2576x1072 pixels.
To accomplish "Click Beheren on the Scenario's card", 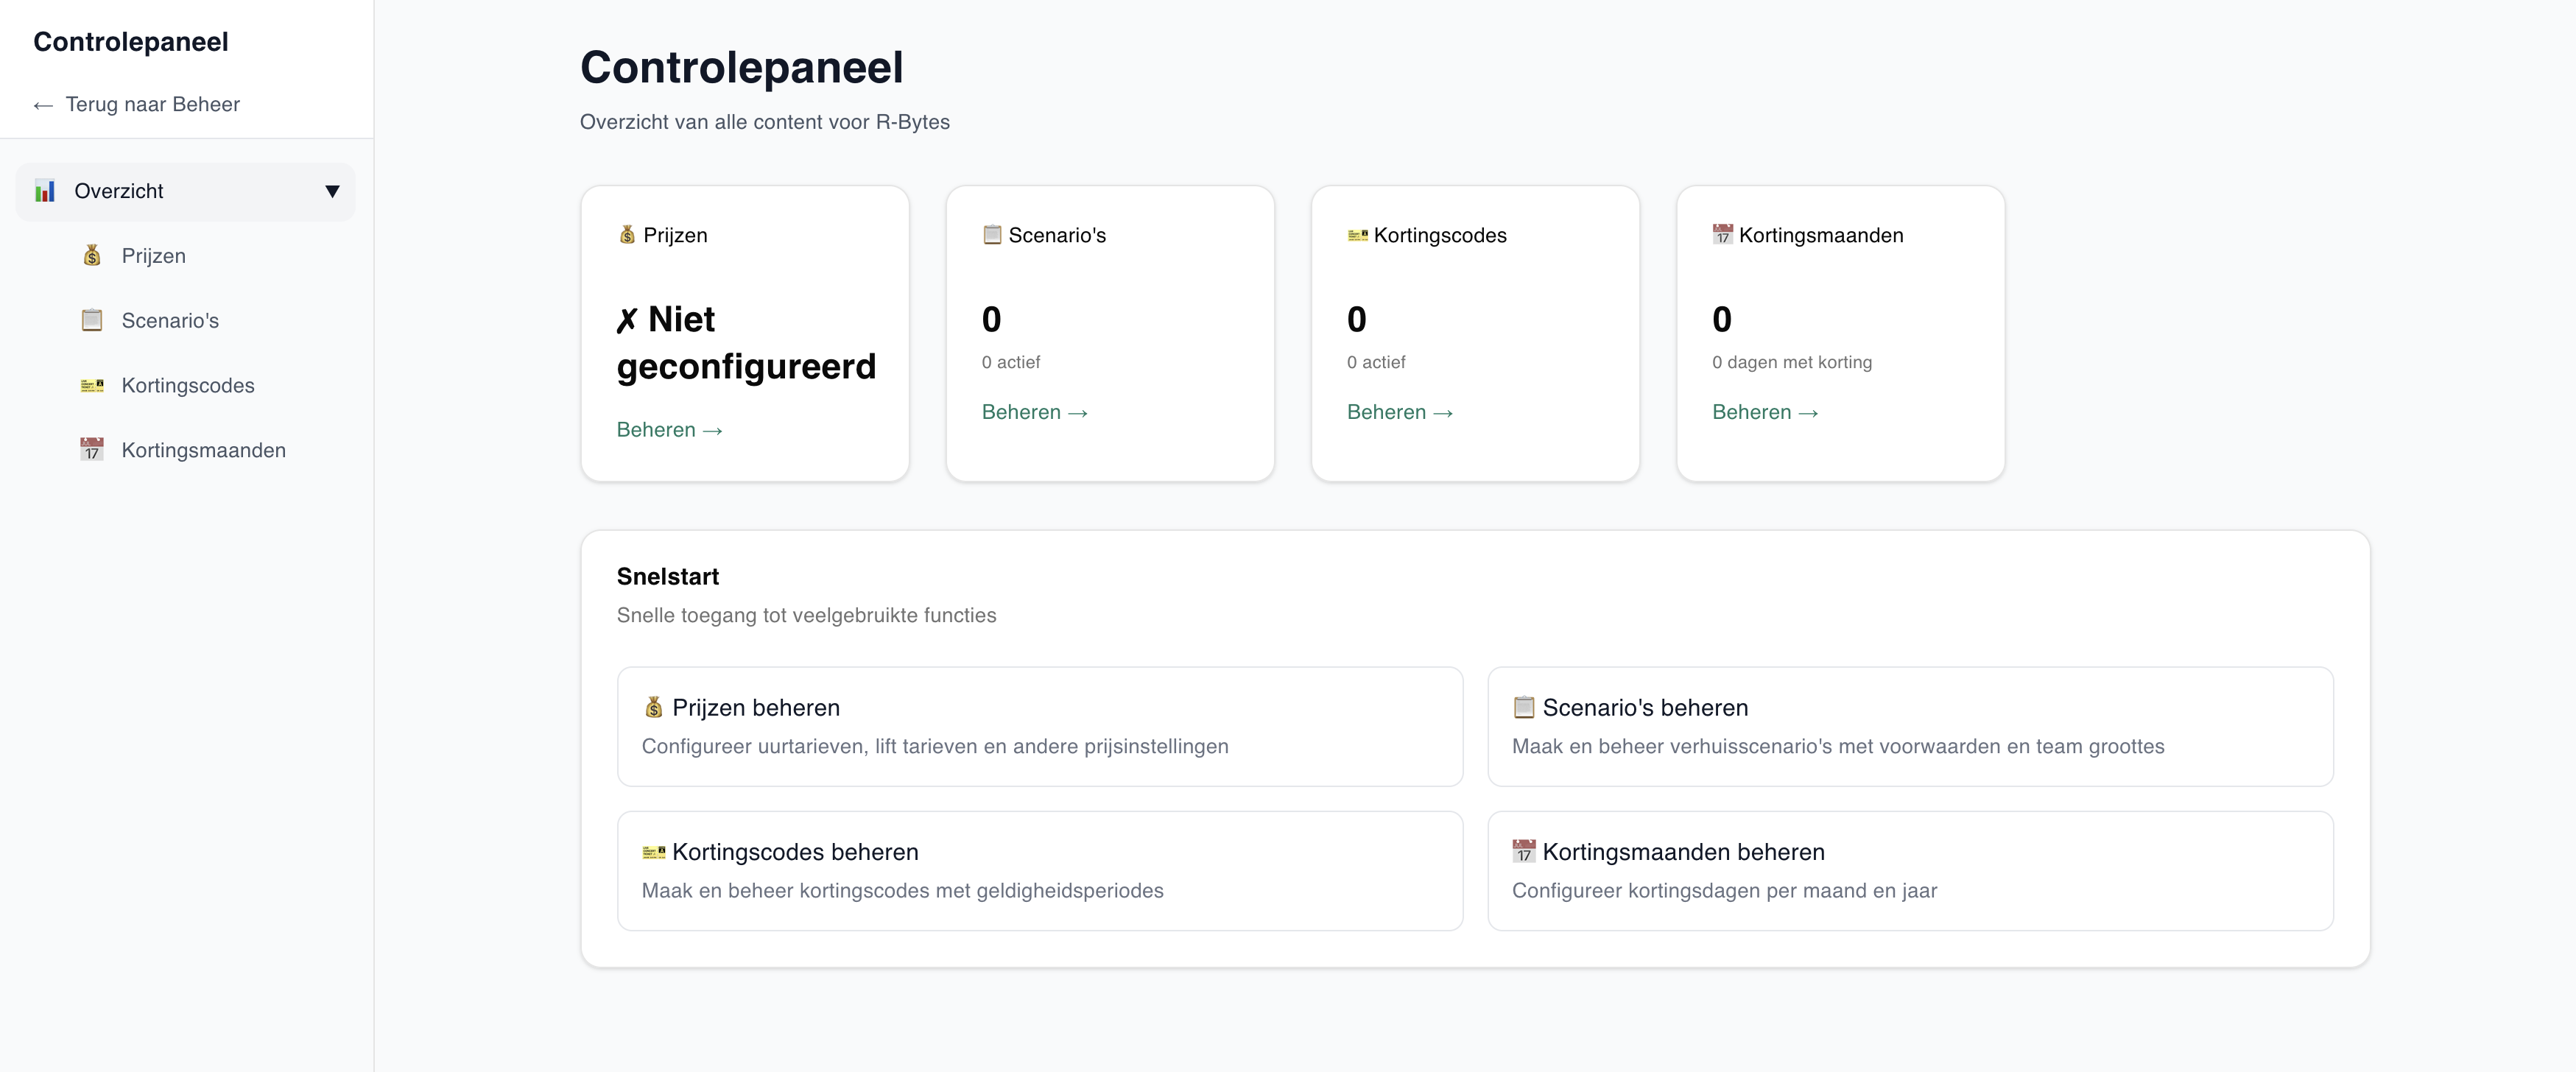I will [x=1034, y=412].
